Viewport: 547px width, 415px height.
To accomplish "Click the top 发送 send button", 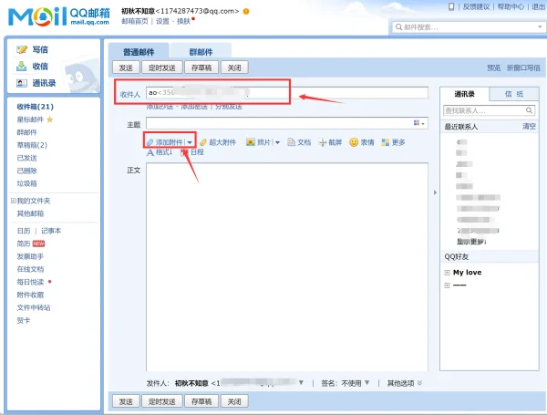I will click(x=126, y=67).
